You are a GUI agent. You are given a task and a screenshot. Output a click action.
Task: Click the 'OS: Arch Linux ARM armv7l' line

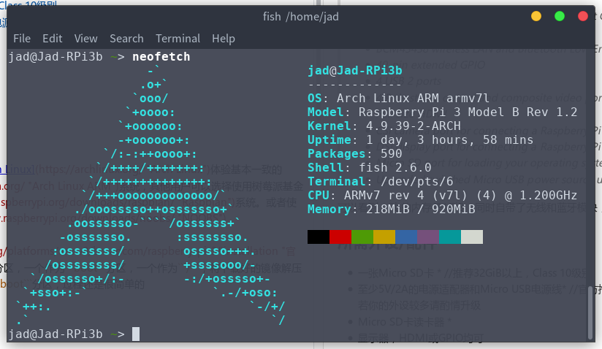pos(398,98)
